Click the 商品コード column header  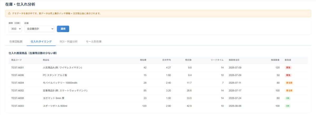(x=17, y=60)
